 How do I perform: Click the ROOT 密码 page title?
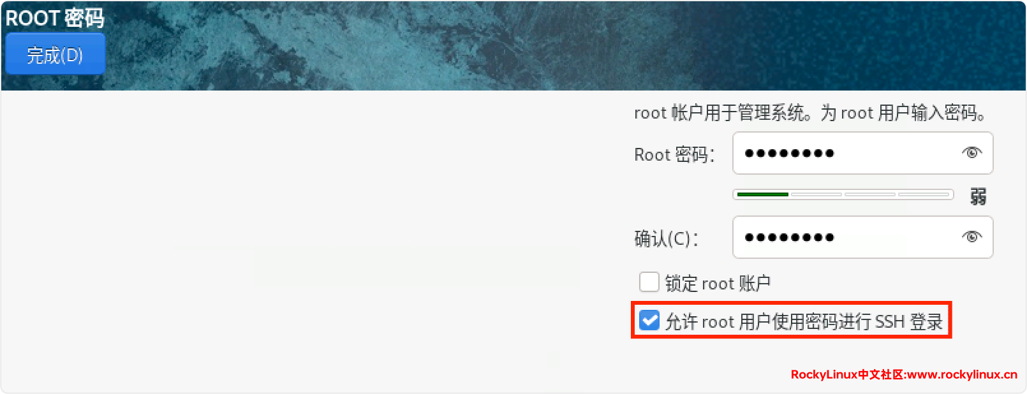pos(55,18)
